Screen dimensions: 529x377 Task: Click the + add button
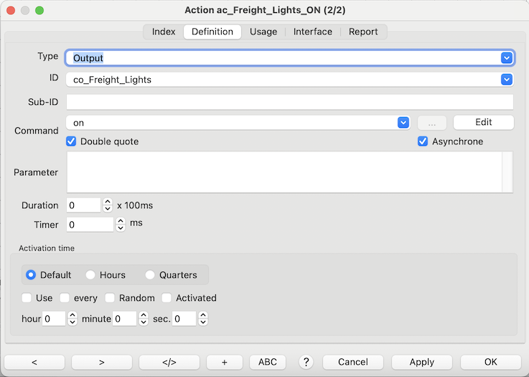click(x=225, y=362)
